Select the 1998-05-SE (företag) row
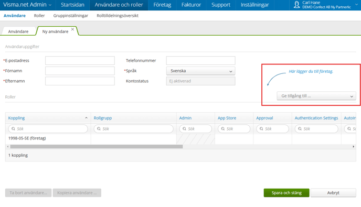This screenshot has height=207, width=361. [x=181, y=138]
